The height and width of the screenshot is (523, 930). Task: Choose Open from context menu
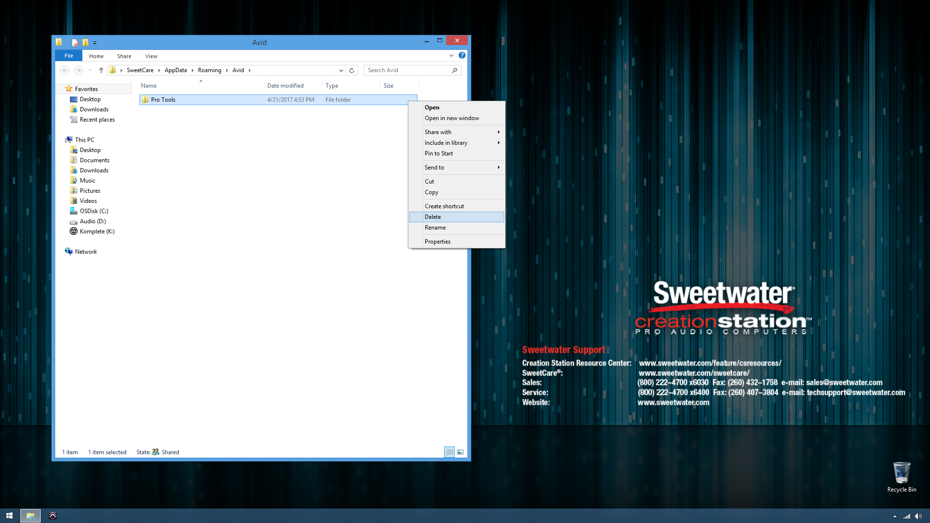457,108
